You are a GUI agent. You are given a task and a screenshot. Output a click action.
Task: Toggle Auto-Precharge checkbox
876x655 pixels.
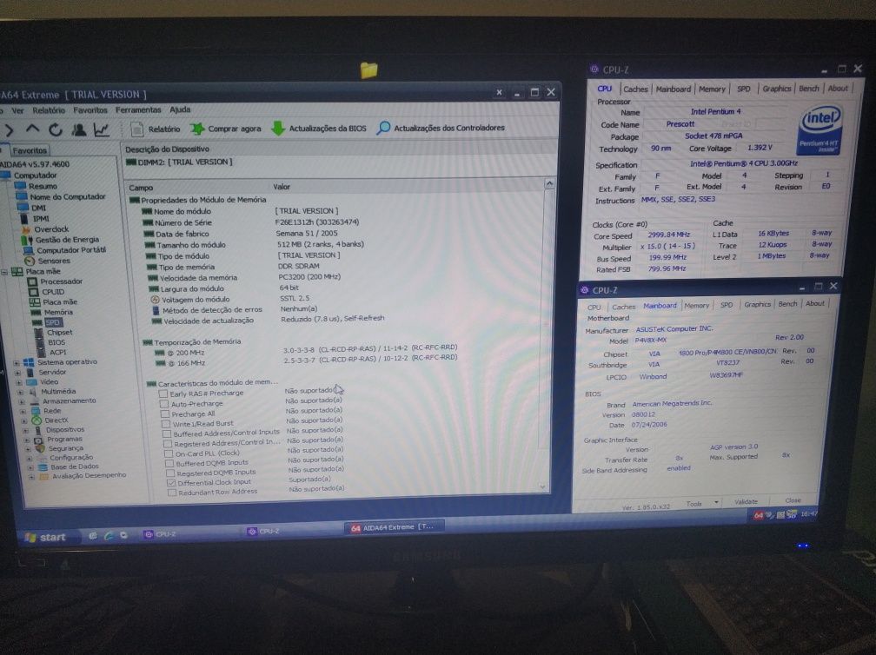(x=164, y=404)
